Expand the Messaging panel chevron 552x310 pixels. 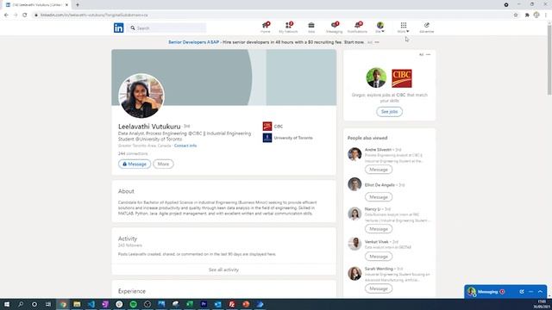pos(541,292)
